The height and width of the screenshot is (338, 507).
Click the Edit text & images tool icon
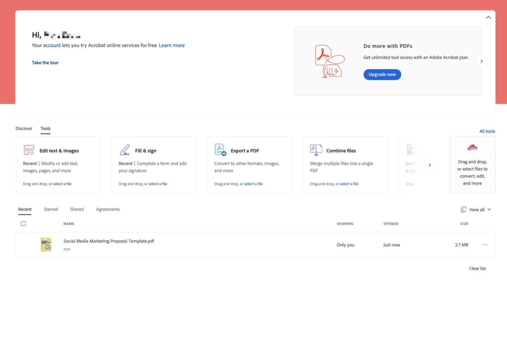[x=29, y=150]
